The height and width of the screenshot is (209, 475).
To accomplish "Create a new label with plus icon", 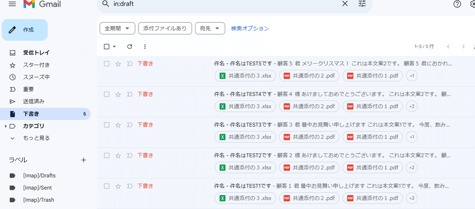I will [x=84, y=160].
